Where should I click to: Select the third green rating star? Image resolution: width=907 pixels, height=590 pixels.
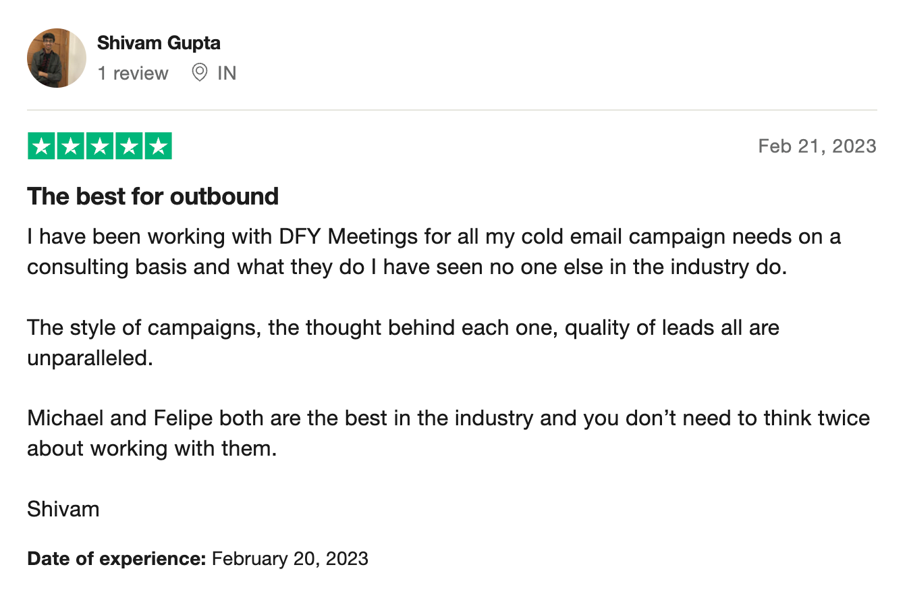(100, 146)
